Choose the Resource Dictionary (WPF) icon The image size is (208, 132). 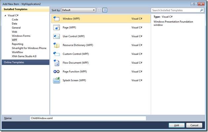tap(56, 45)
